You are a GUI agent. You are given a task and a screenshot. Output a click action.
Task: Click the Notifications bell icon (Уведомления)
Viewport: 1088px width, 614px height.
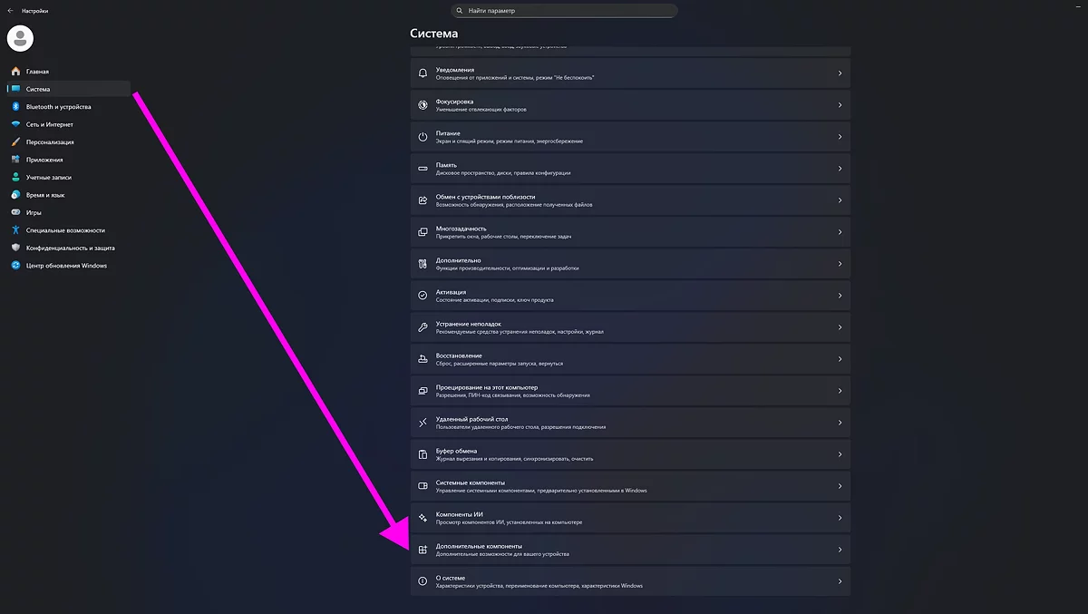click(423, 73)
